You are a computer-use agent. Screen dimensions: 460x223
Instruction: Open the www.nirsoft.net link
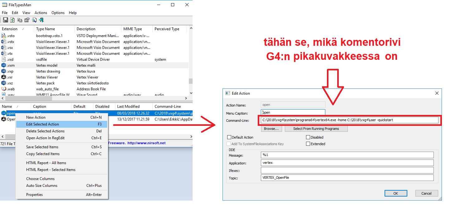(x=146, y=143)
